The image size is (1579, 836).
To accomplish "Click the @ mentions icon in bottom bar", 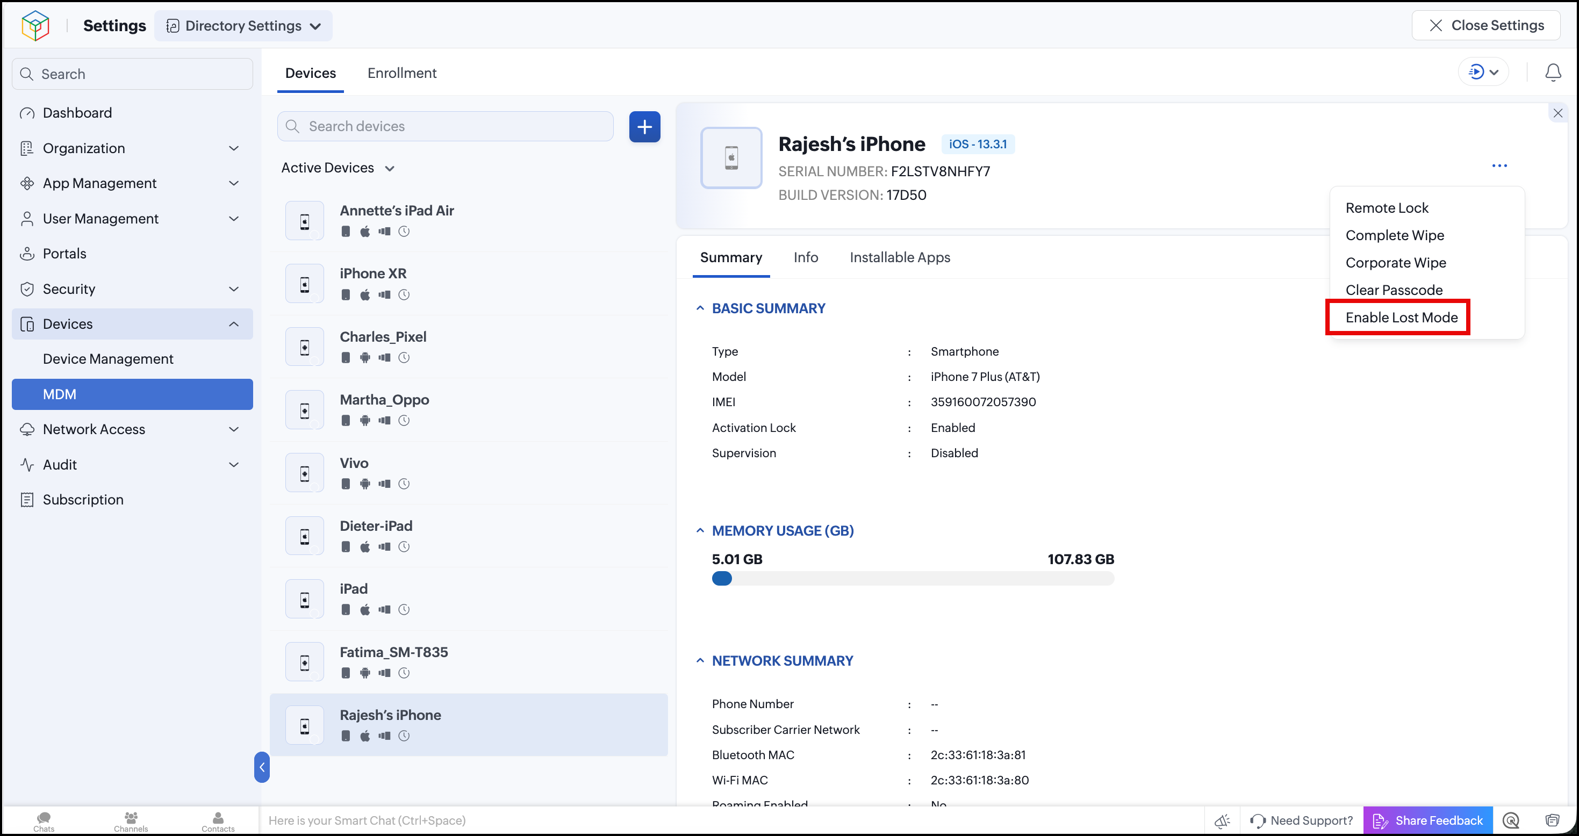I will 1511,820.
